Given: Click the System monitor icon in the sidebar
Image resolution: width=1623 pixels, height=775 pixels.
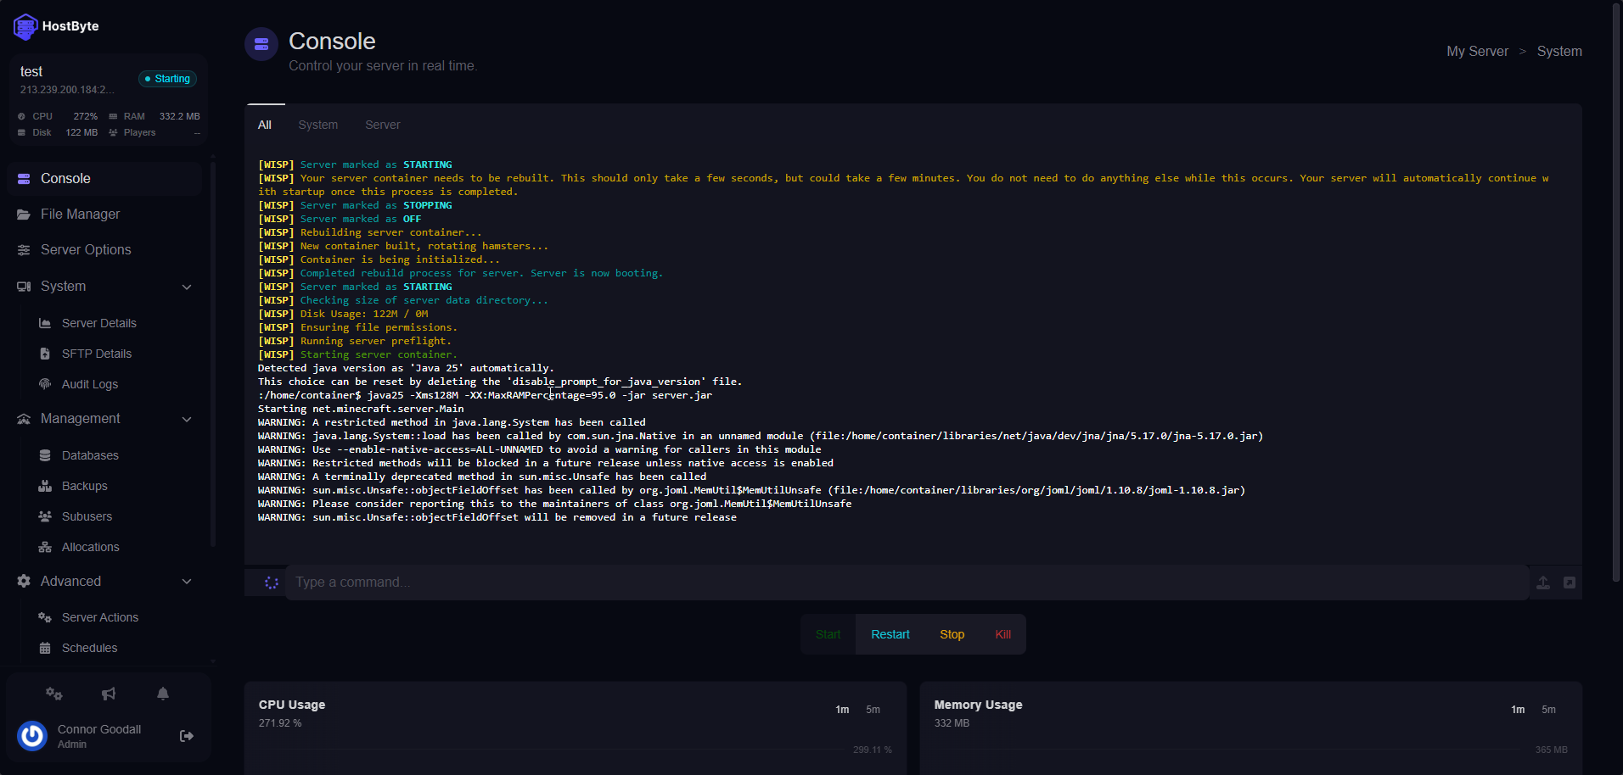Looking at the screenshot, I should [x=24, y=287].
